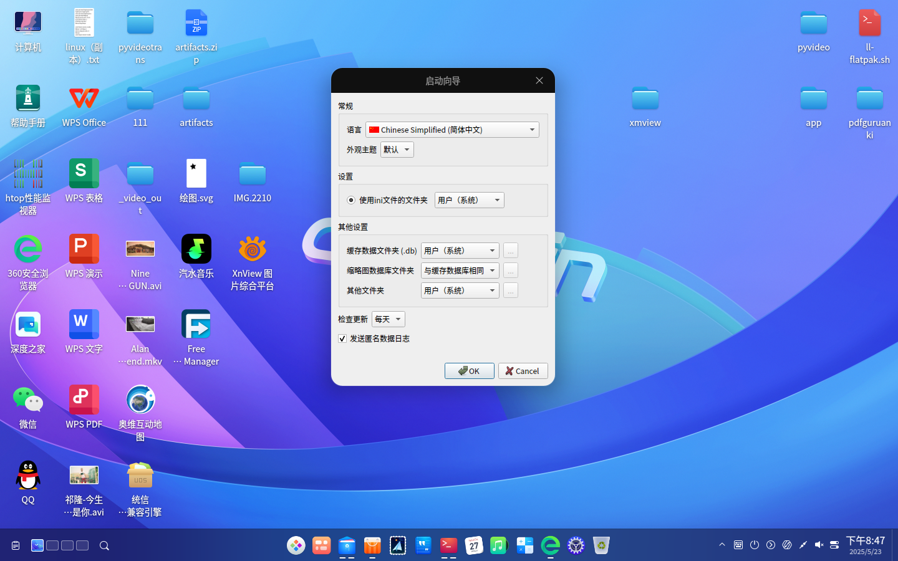Screen dimensions: 898x561
Task: Select the 绘图.svg file icon
Action: [196, 173]
